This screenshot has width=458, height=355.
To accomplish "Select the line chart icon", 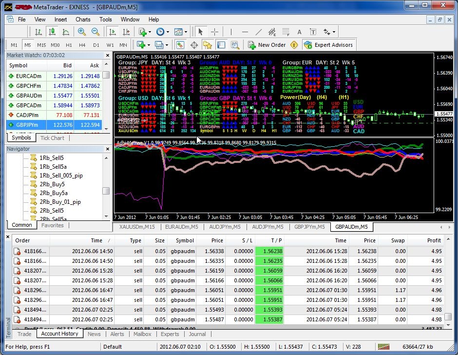I will 66,32.
